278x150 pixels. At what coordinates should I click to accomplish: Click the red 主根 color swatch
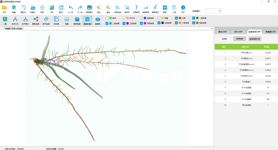(180, 18)
